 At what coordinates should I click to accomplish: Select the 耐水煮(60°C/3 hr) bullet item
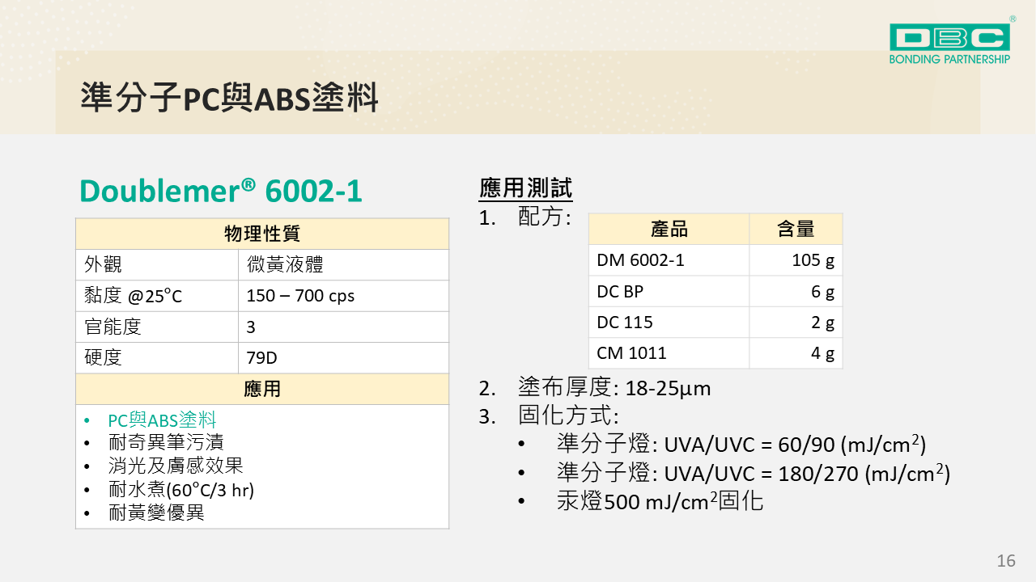point(181,489)
